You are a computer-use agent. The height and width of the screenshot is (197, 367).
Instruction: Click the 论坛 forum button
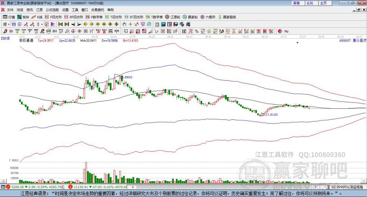pos(311,3)
